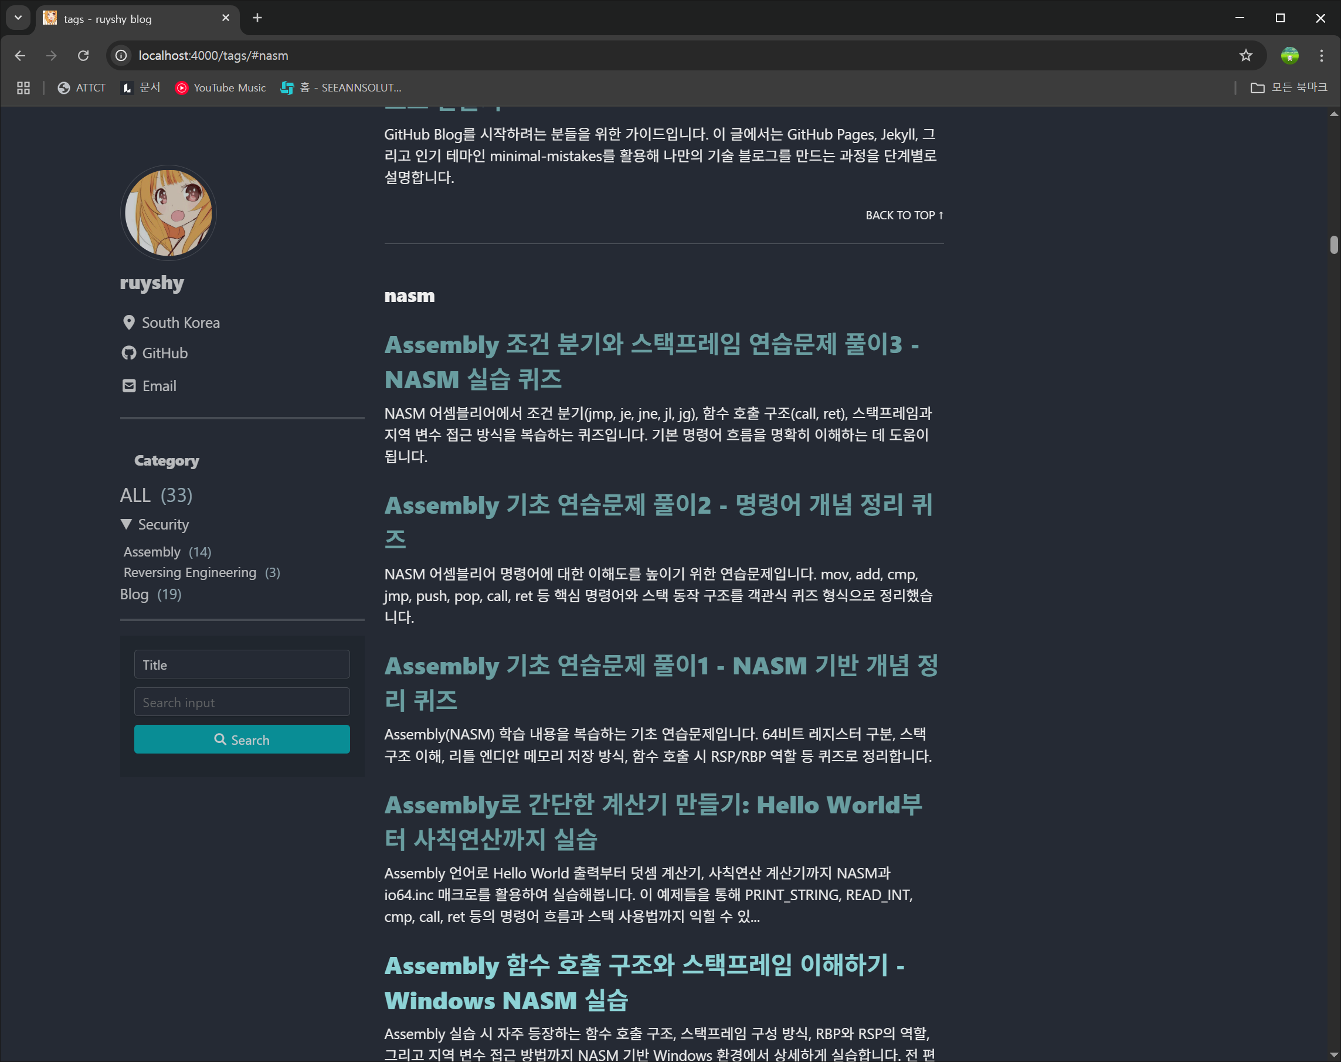
Task: Open YouTube Music bookmark
Action: pos(220,88)
